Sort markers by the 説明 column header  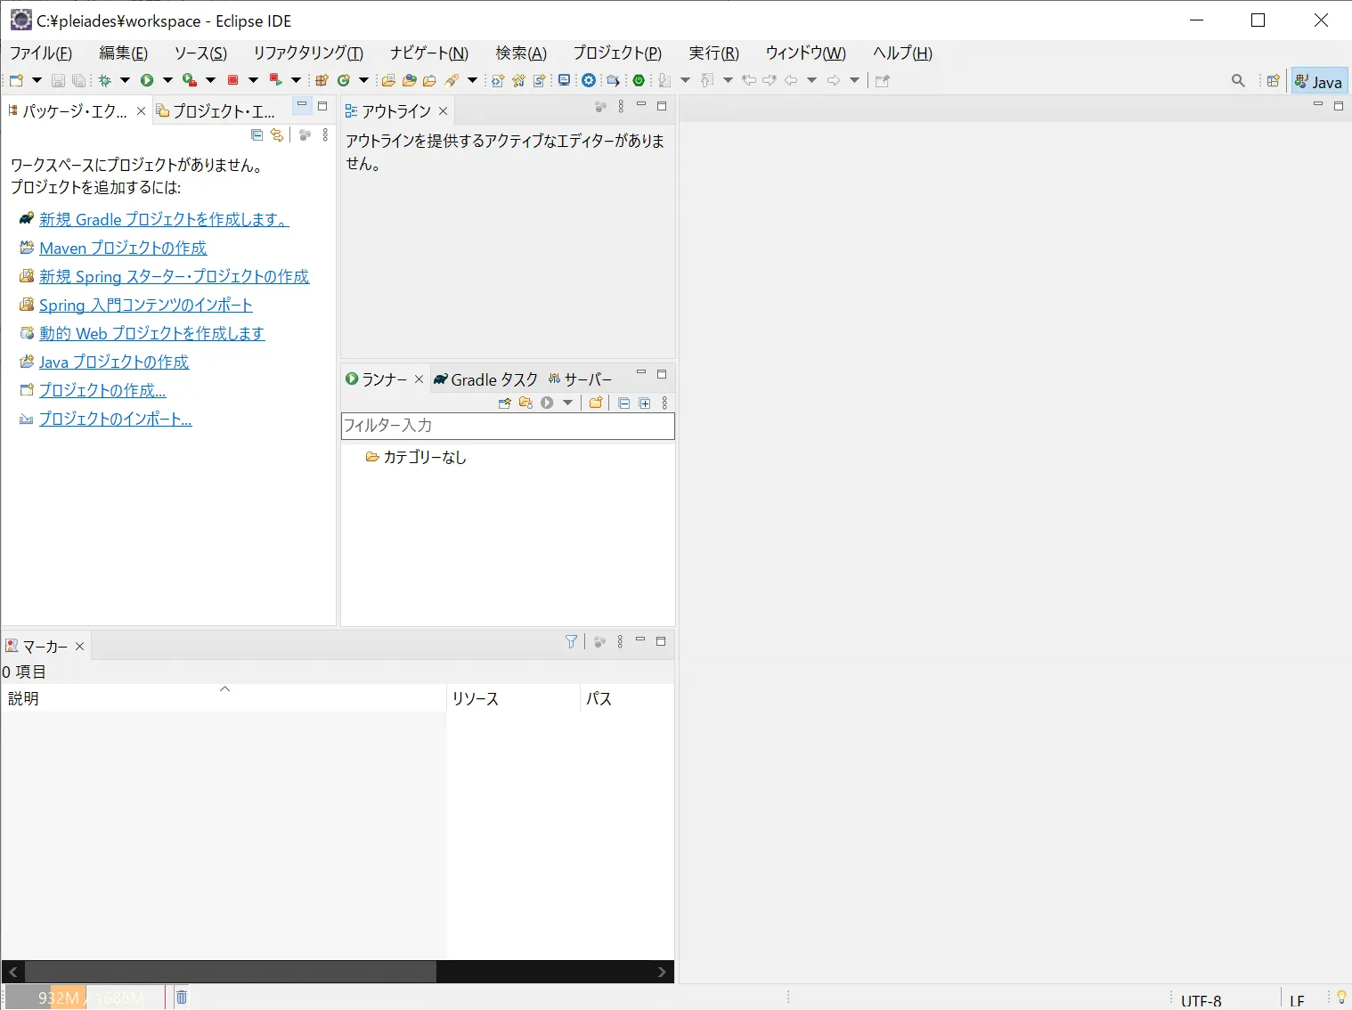(x=224, y=698)
